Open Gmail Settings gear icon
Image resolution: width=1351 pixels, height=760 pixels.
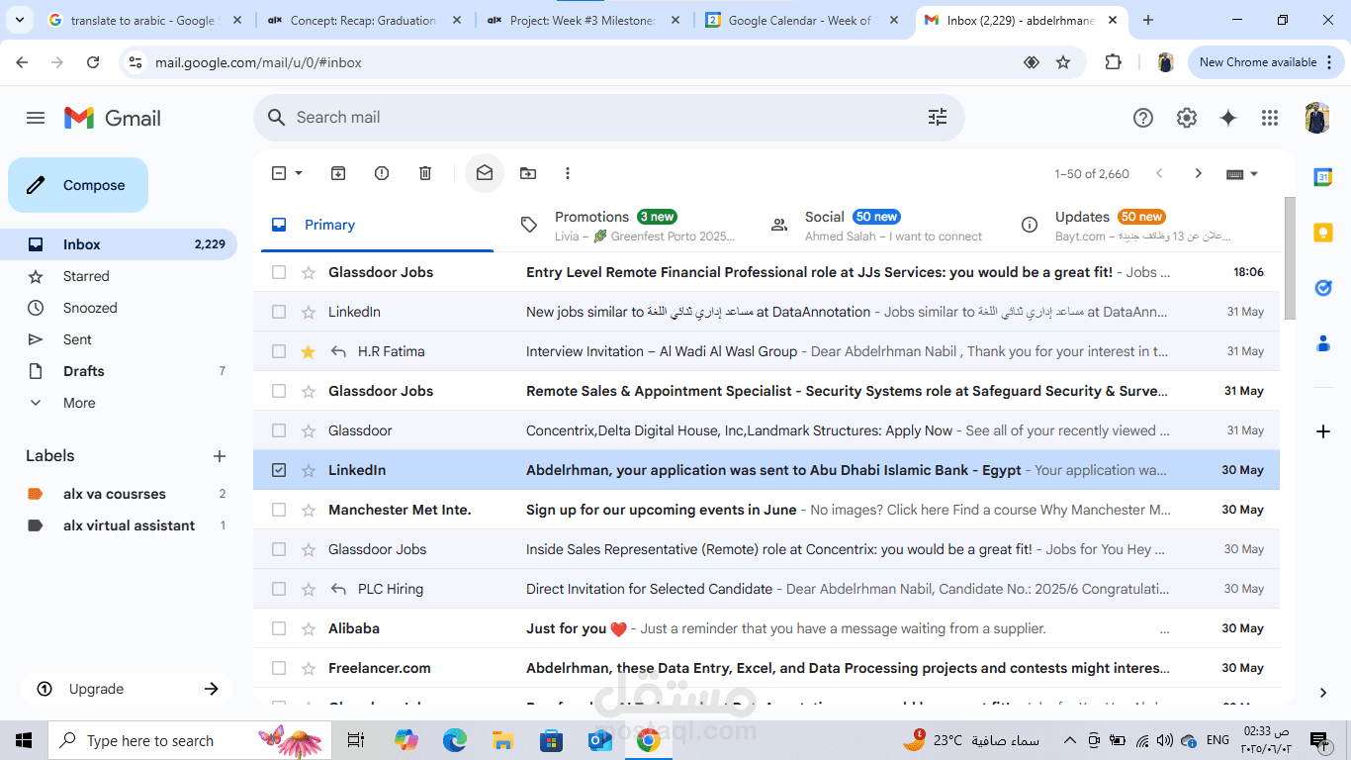click(x=1187, y=118)
